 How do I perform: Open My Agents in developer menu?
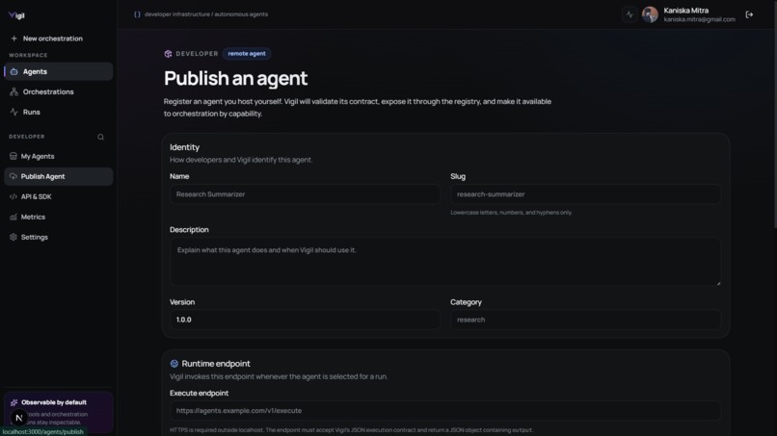tap(59, 156)
